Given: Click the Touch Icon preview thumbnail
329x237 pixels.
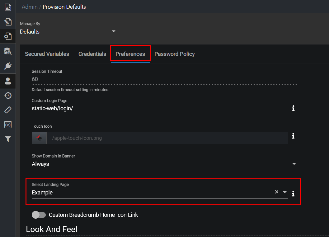Looking at the screenshot, I should pyautogui.click(x=39, y=138).
